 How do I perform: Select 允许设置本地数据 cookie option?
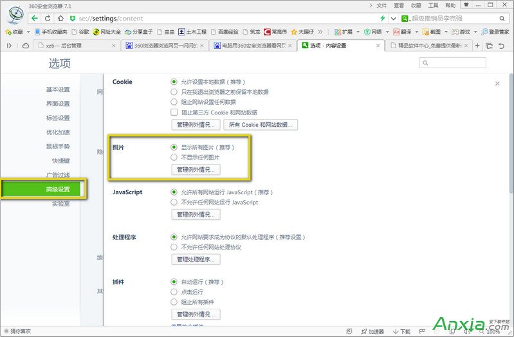174,82
